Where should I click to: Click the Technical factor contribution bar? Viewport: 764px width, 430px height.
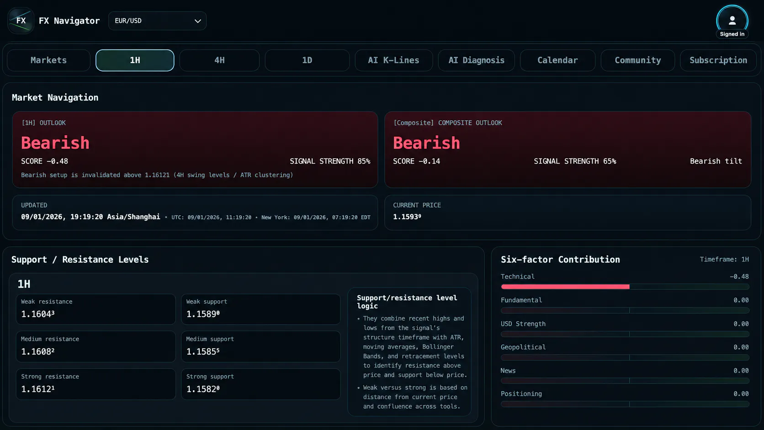625,287
